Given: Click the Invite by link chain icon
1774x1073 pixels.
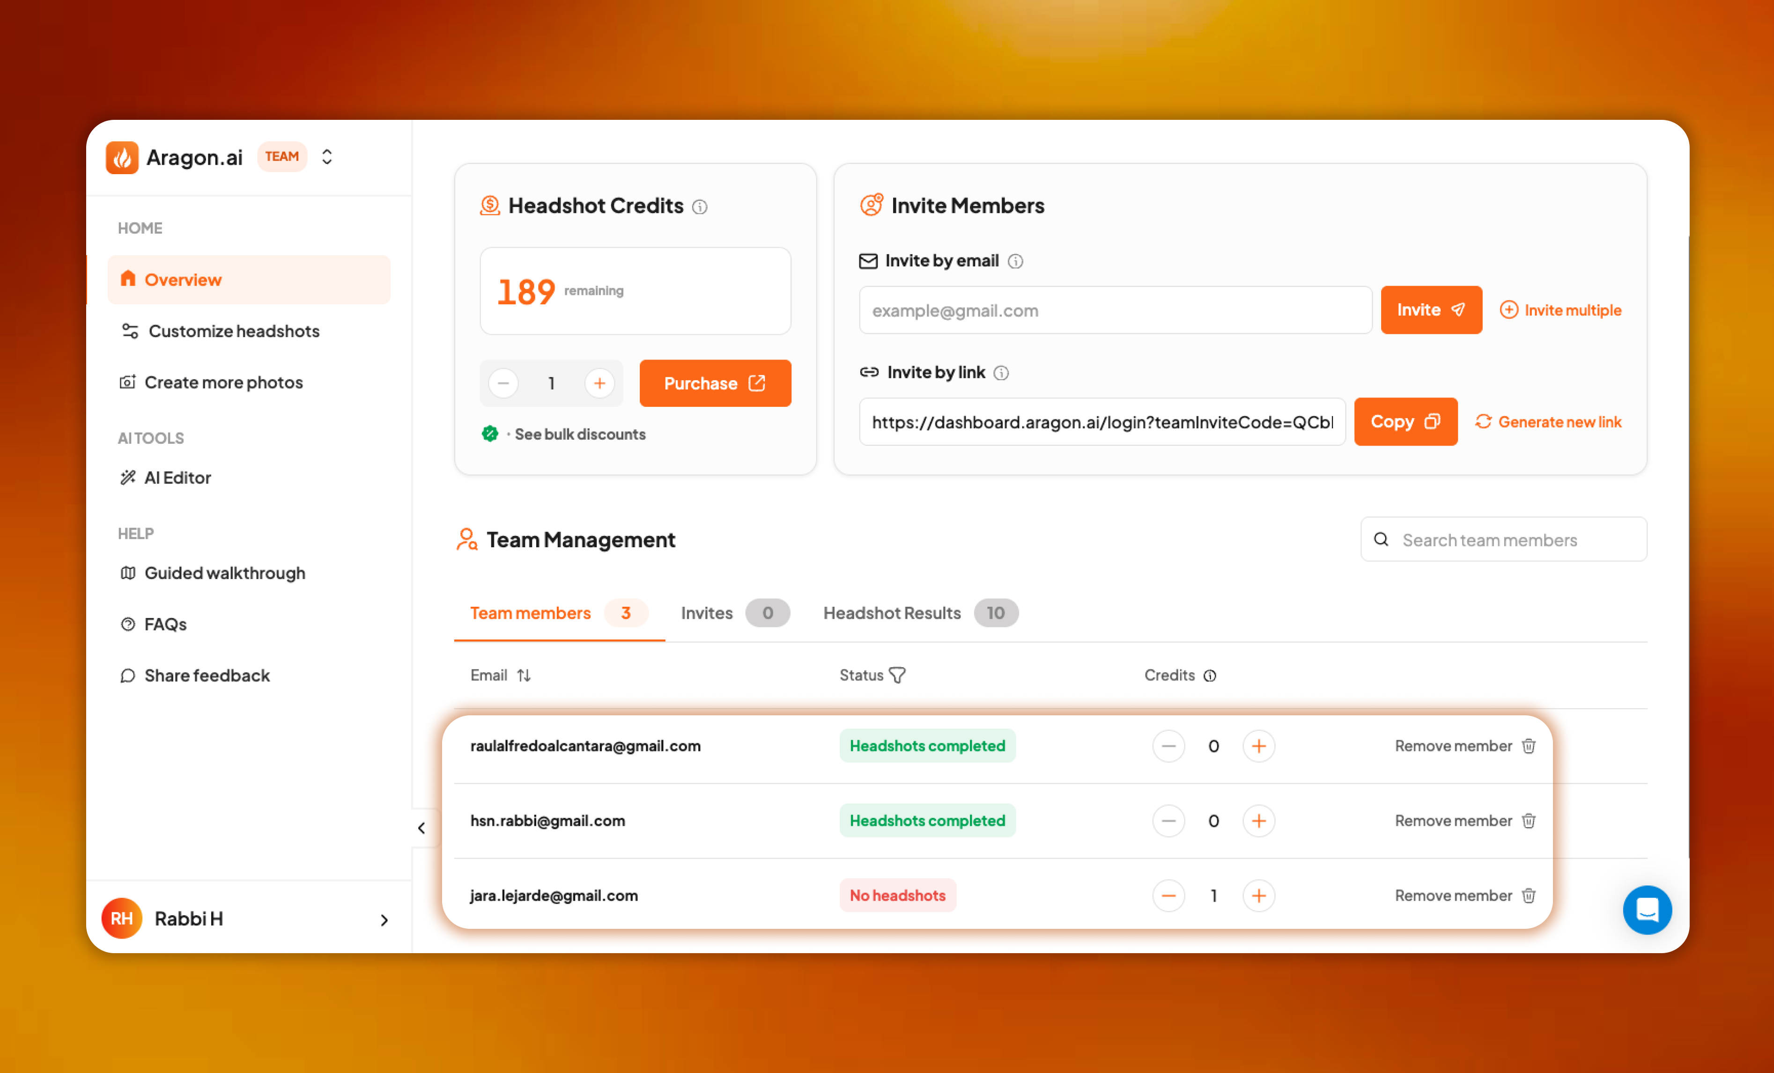Looking at the screenshot, I should (869, 372).
